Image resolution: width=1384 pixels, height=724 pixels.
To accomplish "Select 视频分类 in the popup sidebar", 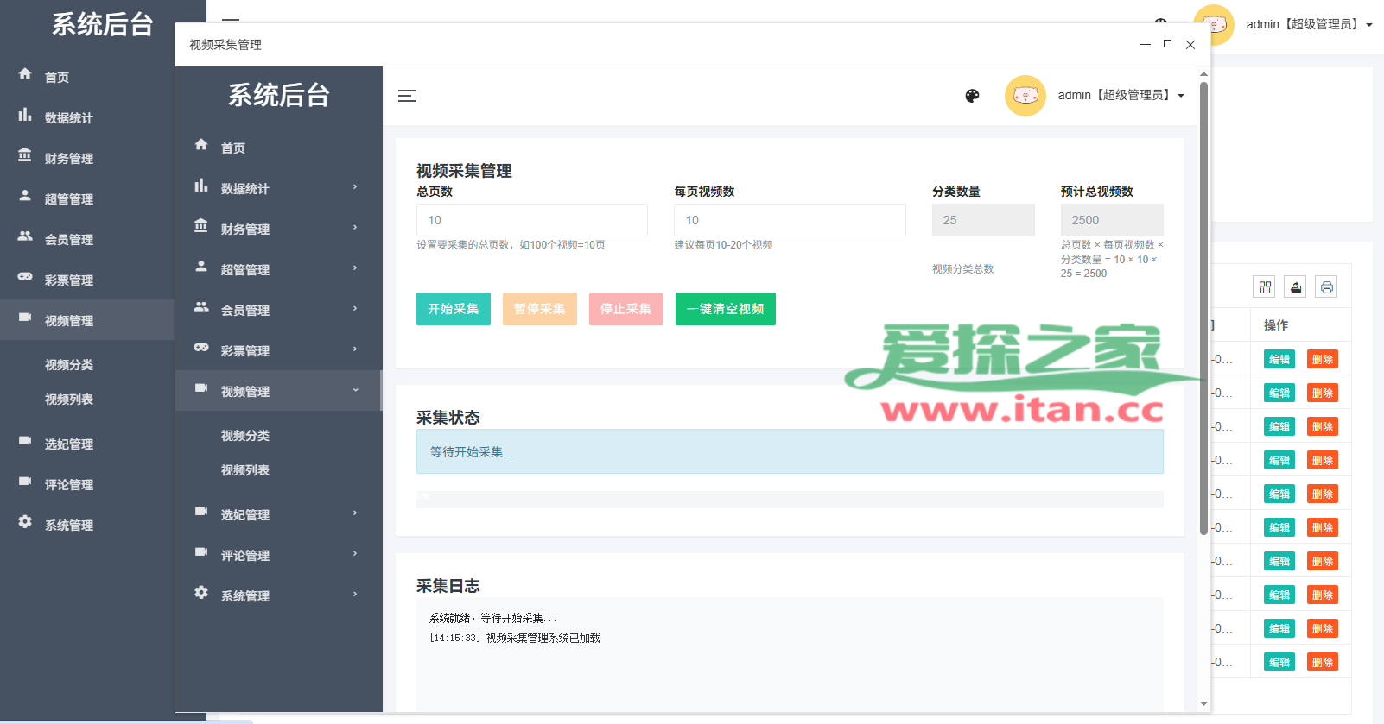I will tap(245, 436).
